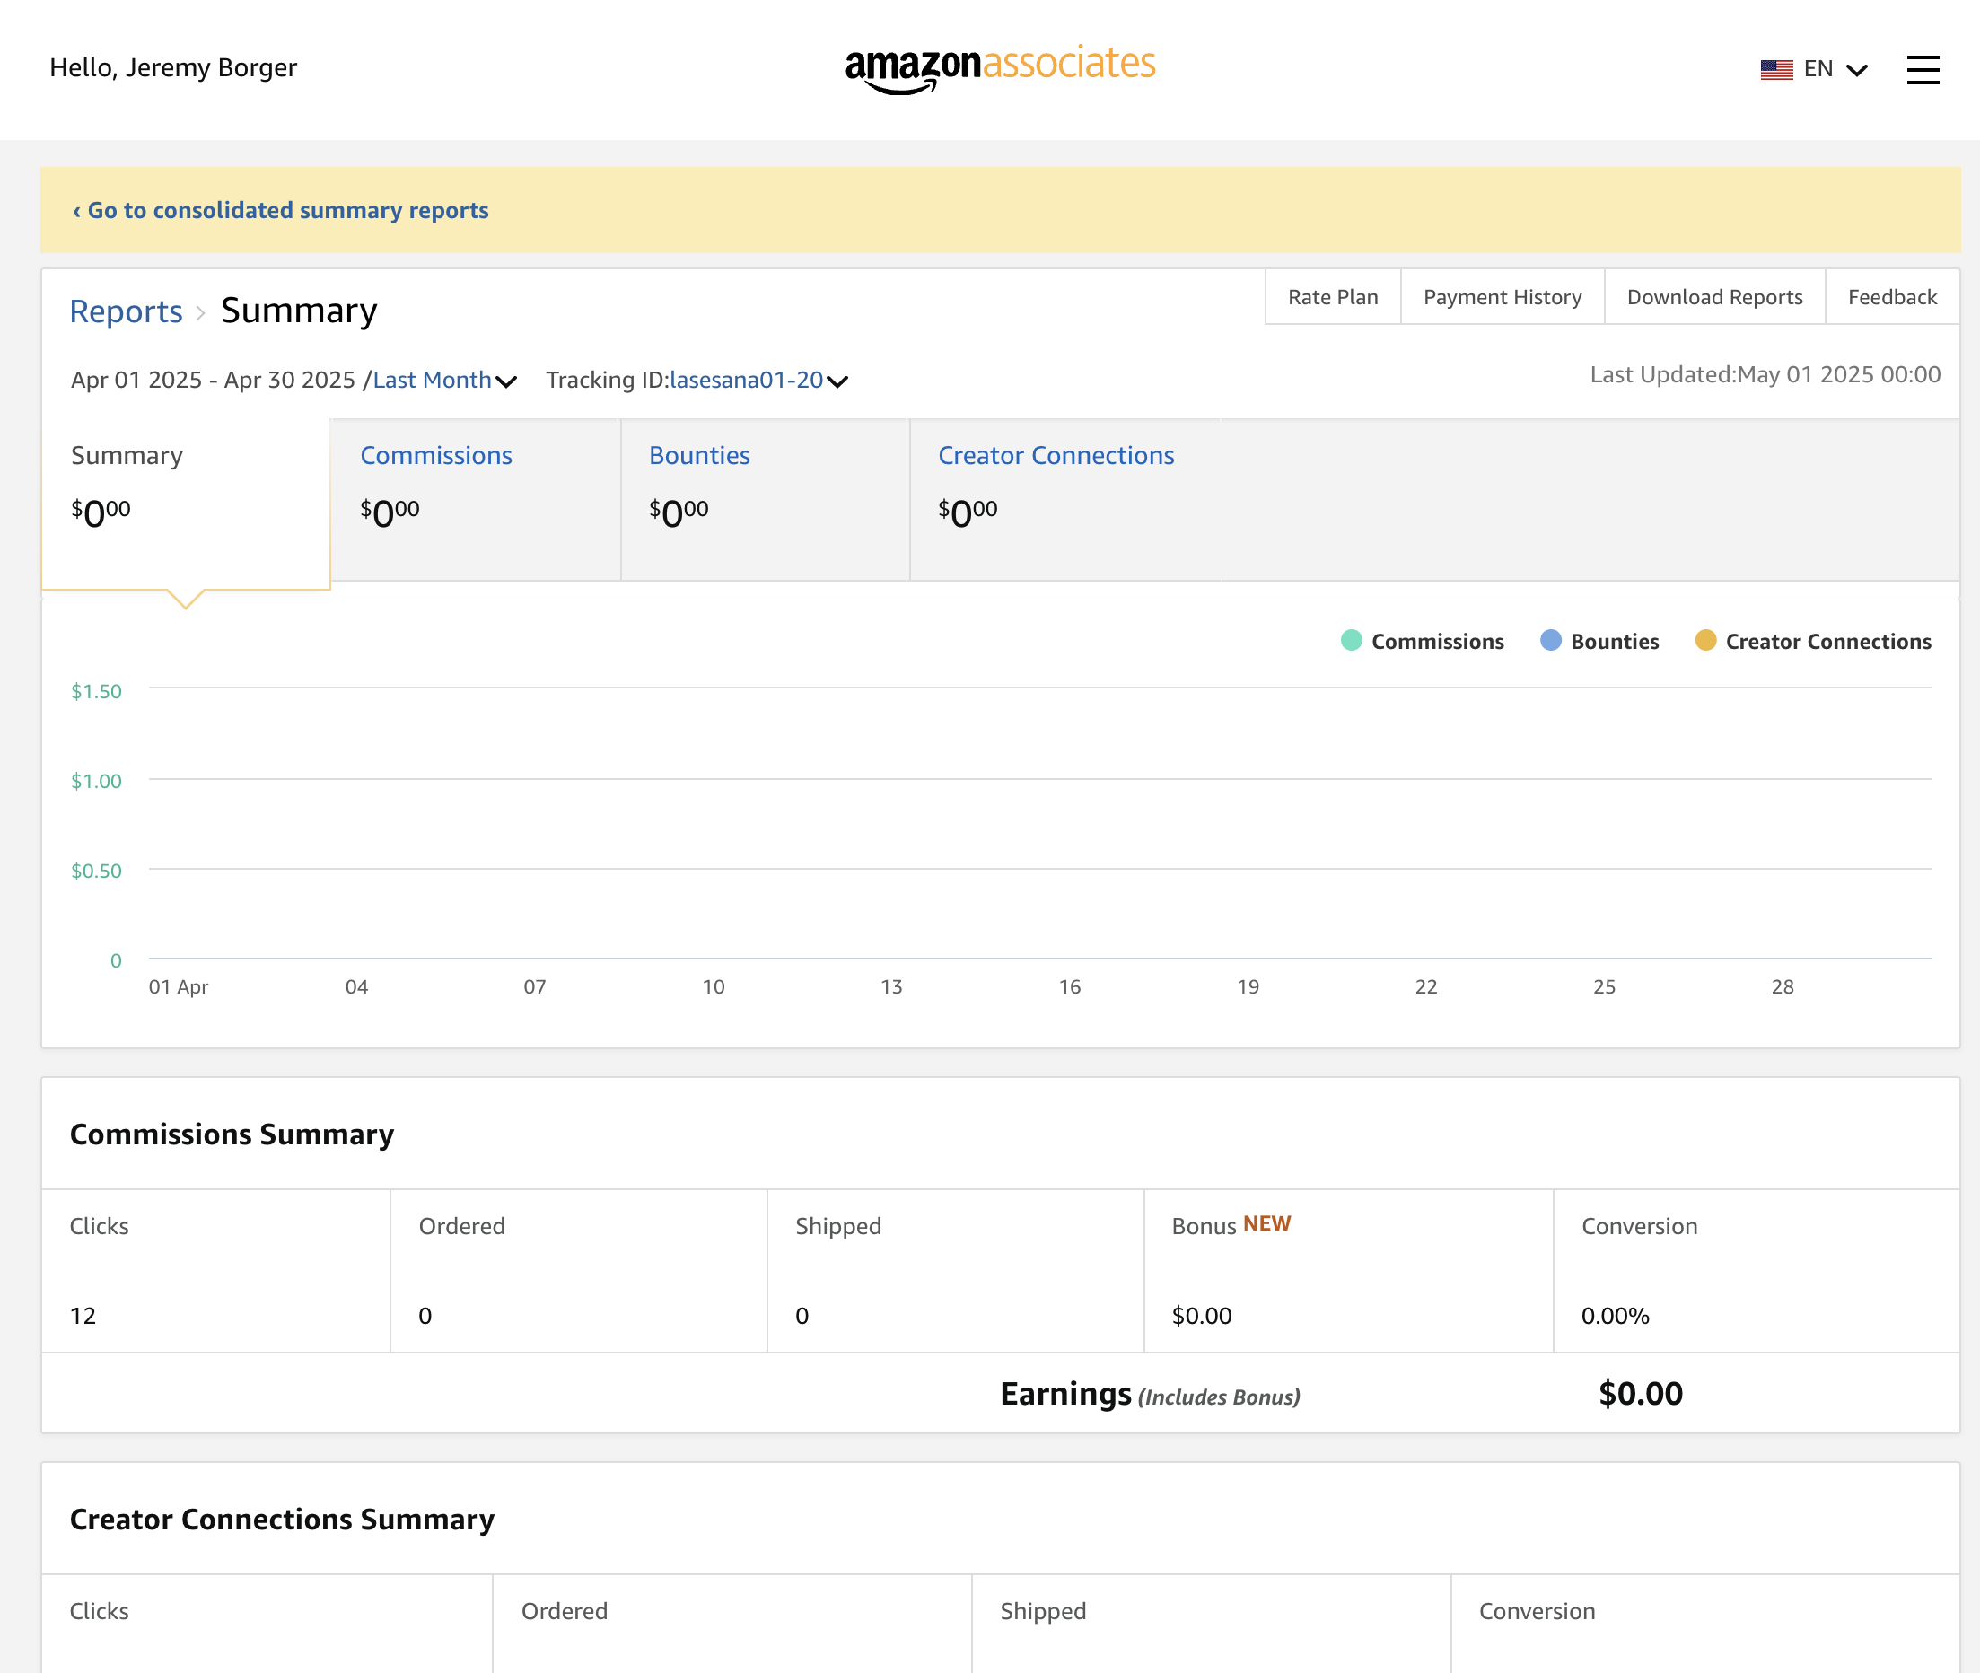Viewport: 1980px width, 1673px height.
Task: Open the Rate Plan tab
Action: (1332, 297)
